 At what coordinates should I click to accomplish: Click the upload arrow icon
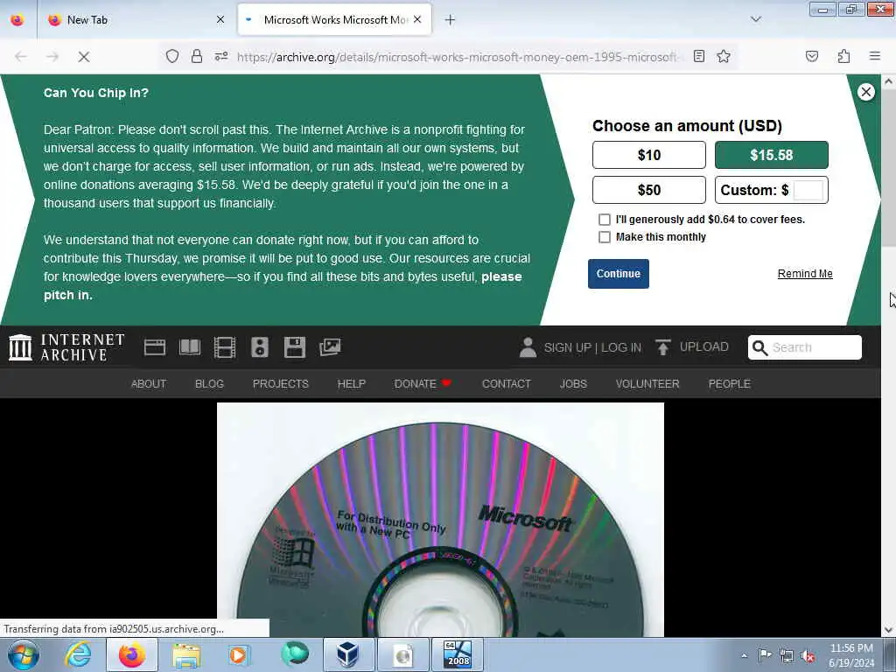click(663, 346)
